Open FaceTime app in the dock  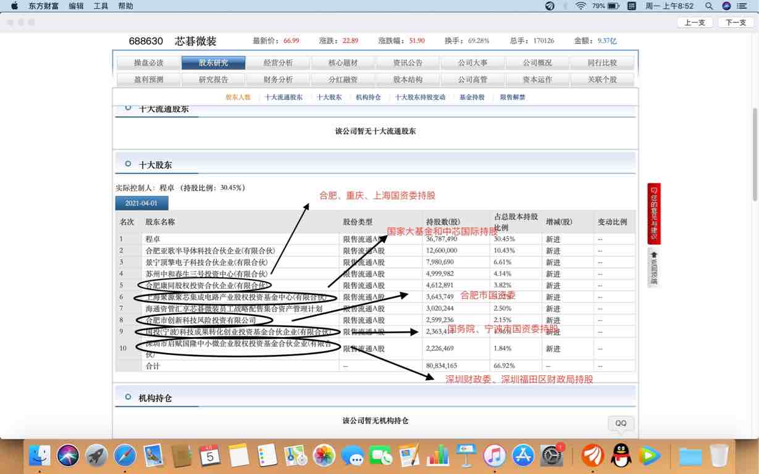pyautogui.click(x=381, y=455)
